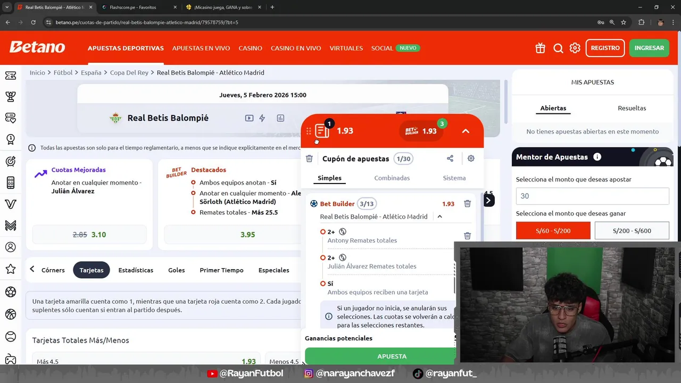Remove the Bet Builder bet via trash icon
Viewport: 681px width, 383px height.
467,204
